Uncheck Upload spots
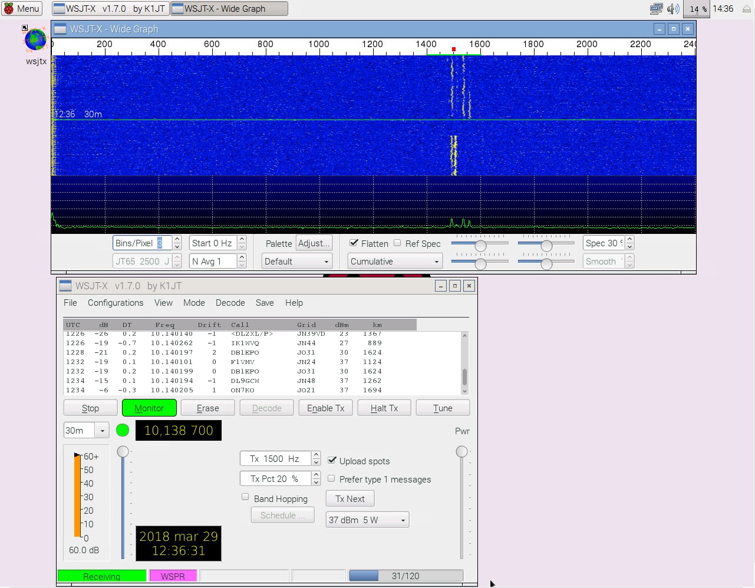Image resolution: width=755 pixels, height=588 pixels. (332, 461)
